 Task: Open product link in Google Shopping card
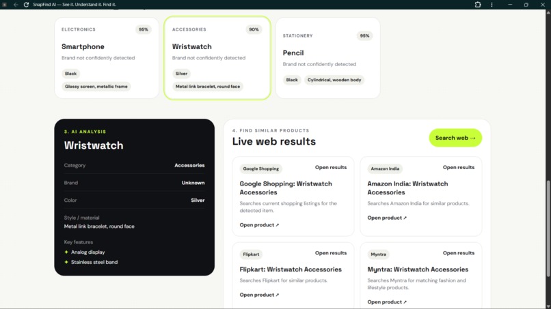[259, 225]
